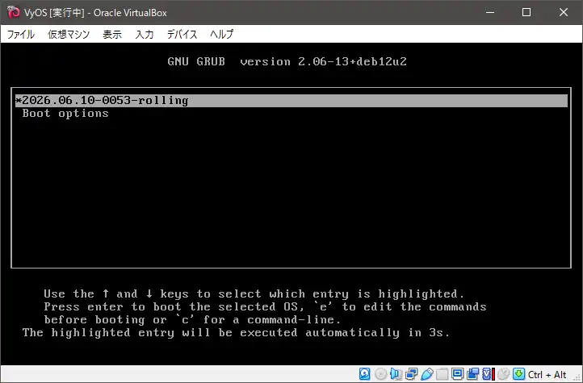Open the ファイル menu

coord(21,34)
